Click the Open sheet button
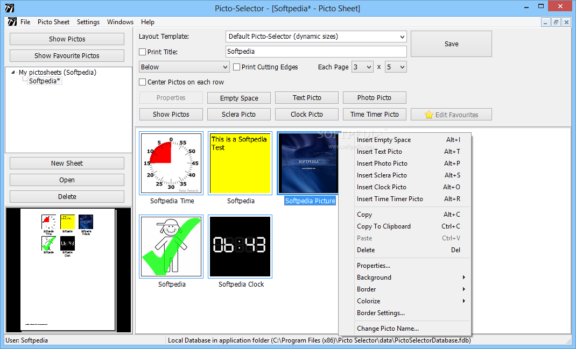The image size is (576, 349). coord(67,180)
